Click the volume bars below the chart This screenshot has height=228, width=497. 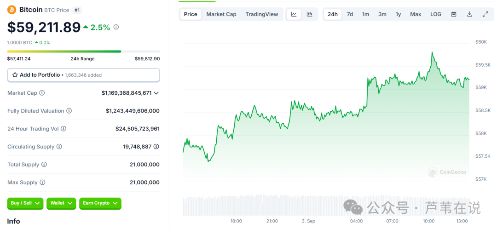click(x=326, y=205)
